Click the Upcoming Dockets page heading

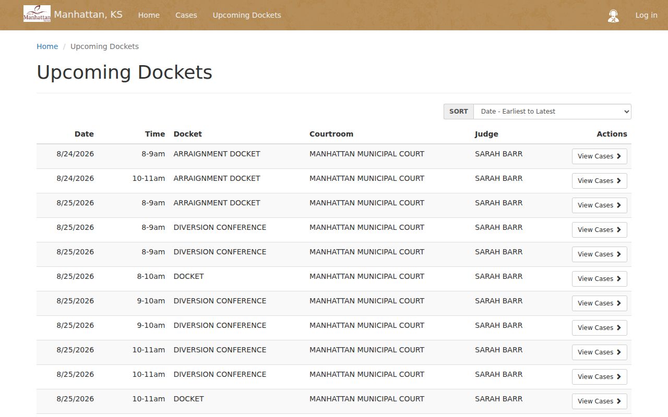(x=124, y=72)
